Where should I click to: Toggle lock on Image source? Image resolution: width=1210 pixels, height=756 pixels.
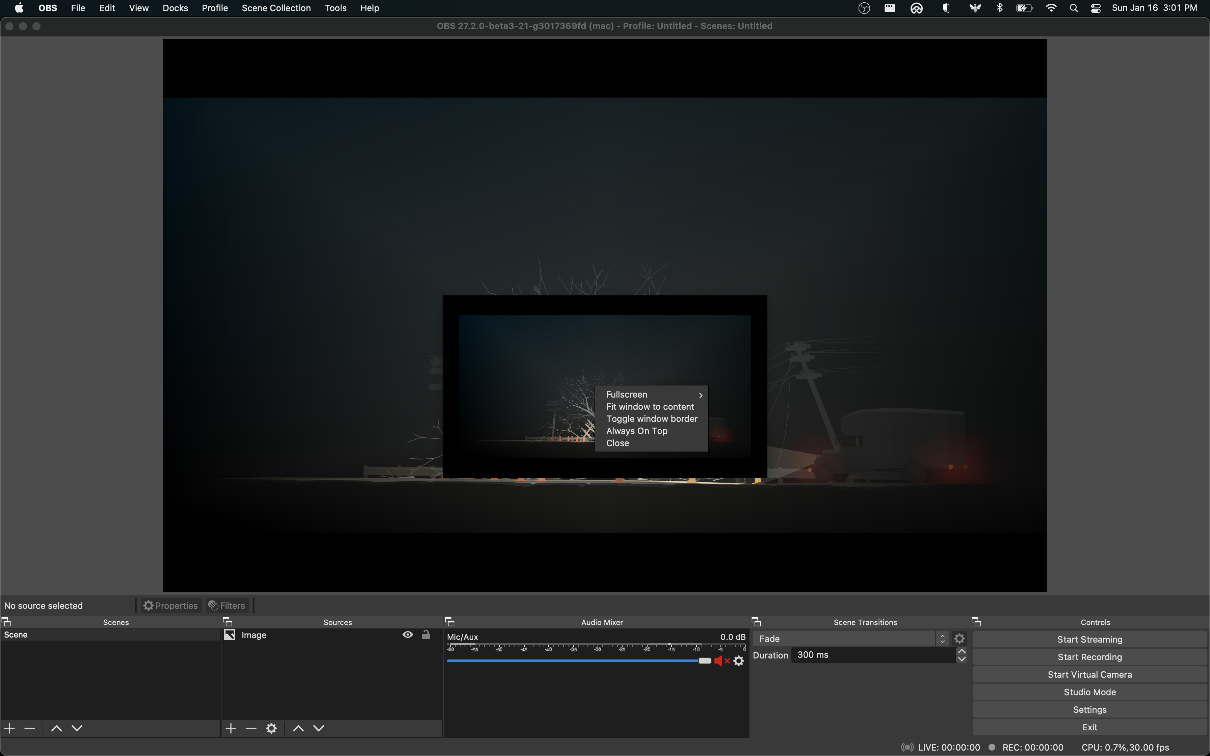[x=426, y=634]
